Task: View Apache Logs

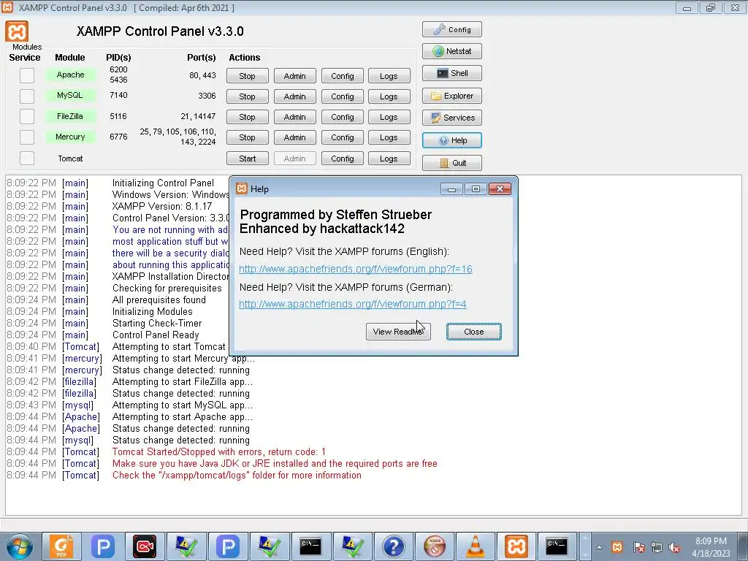Action: click(389, 76)
